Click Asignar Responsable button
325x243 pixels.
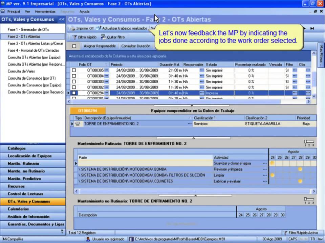click(100, 46)
